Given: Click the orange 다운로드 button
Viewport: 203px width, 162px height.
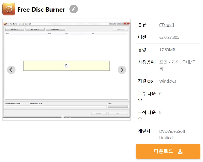Looking at the screenshot, I should pos(168,151).
